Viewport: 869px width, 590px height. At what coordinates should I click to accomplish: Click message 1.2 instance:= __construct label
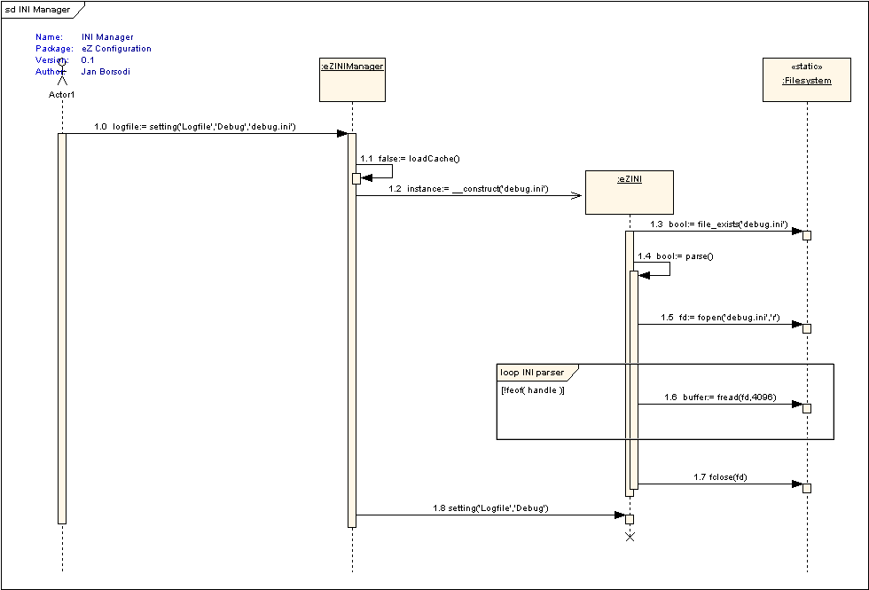coord(467,189)
